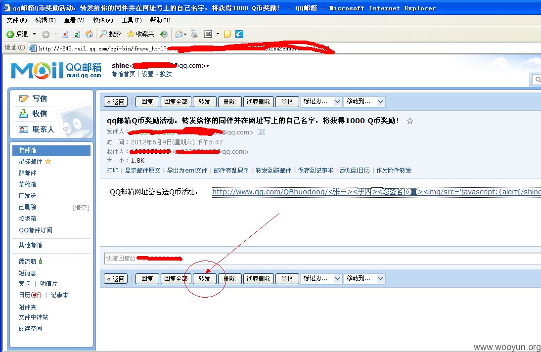Screen dimensions: 541x352
Task: Click the bottom 转发 button
Action: [205, 278]
